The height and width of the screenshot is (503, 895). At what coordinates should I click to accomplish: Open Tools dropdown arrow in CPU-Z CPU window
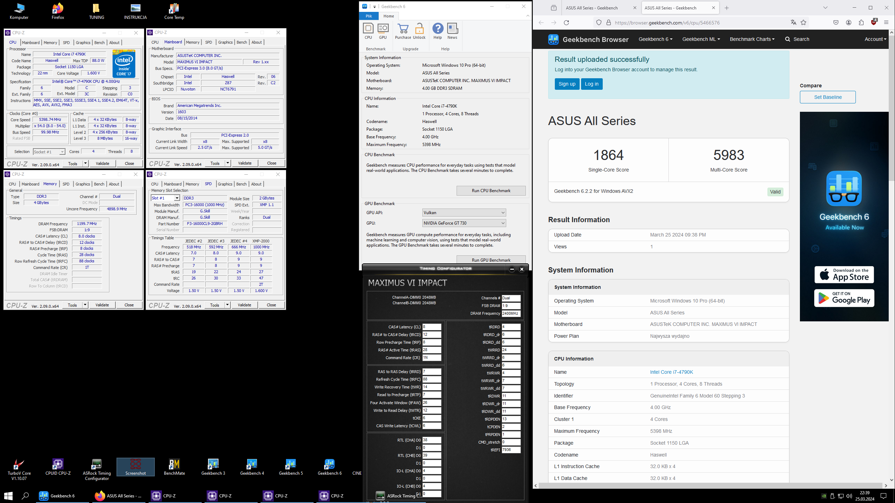coord(85,163)
